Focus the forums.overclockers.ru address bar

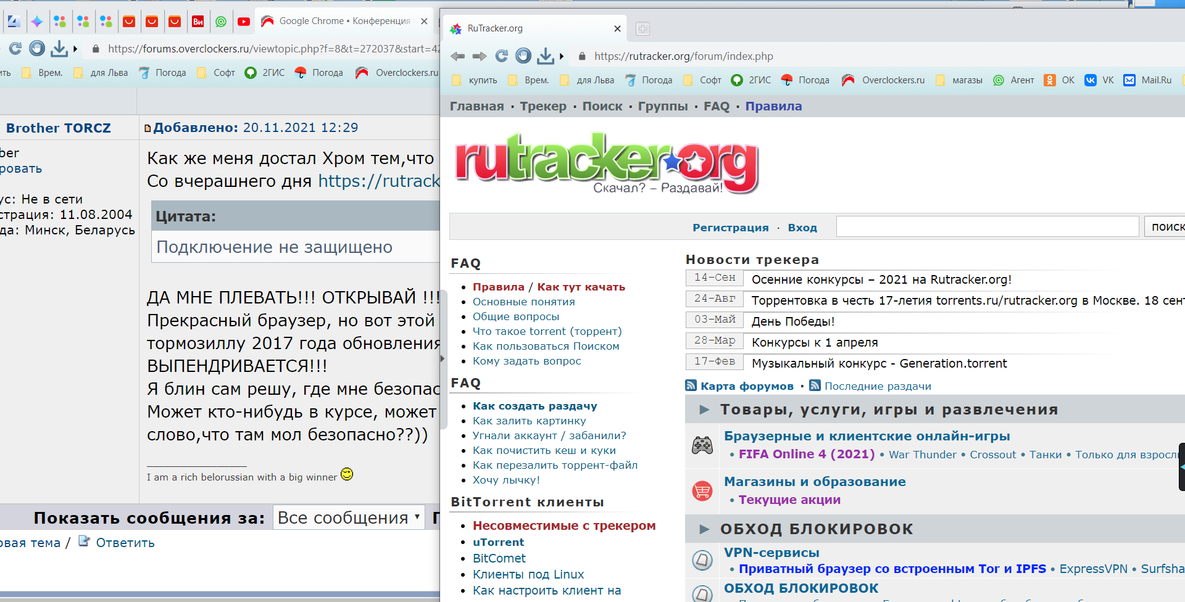tap(273, 49)
